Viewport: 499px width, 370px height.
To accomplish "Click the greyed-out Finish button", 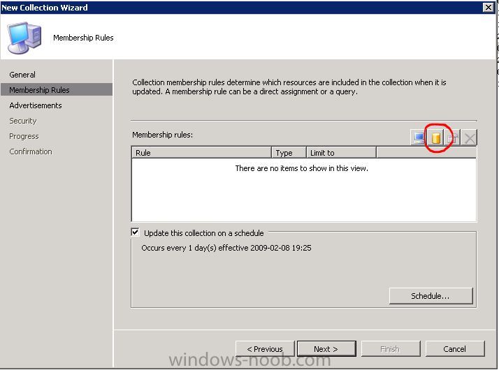I will tap(391, 349).
